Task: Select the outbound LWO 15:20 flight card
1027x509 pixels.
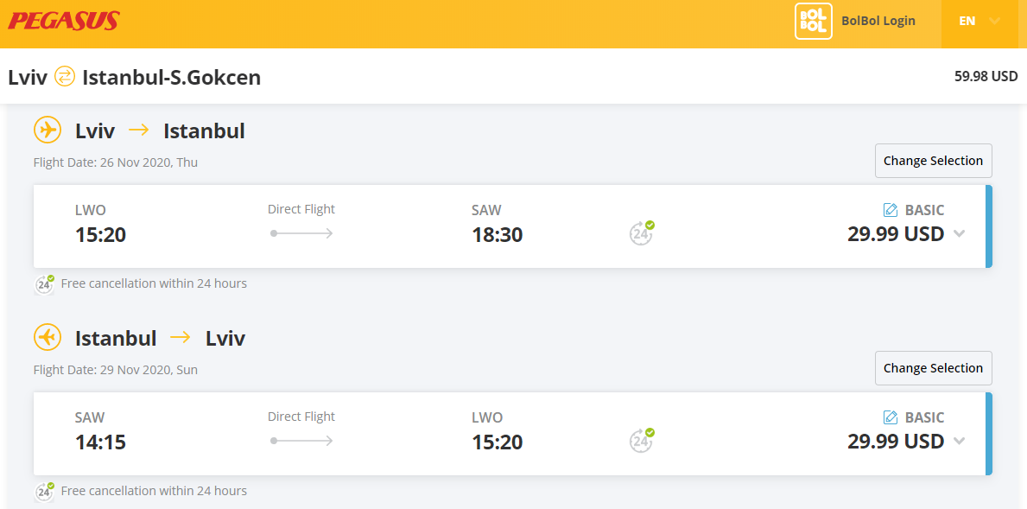Action: [x=513, y=226]
